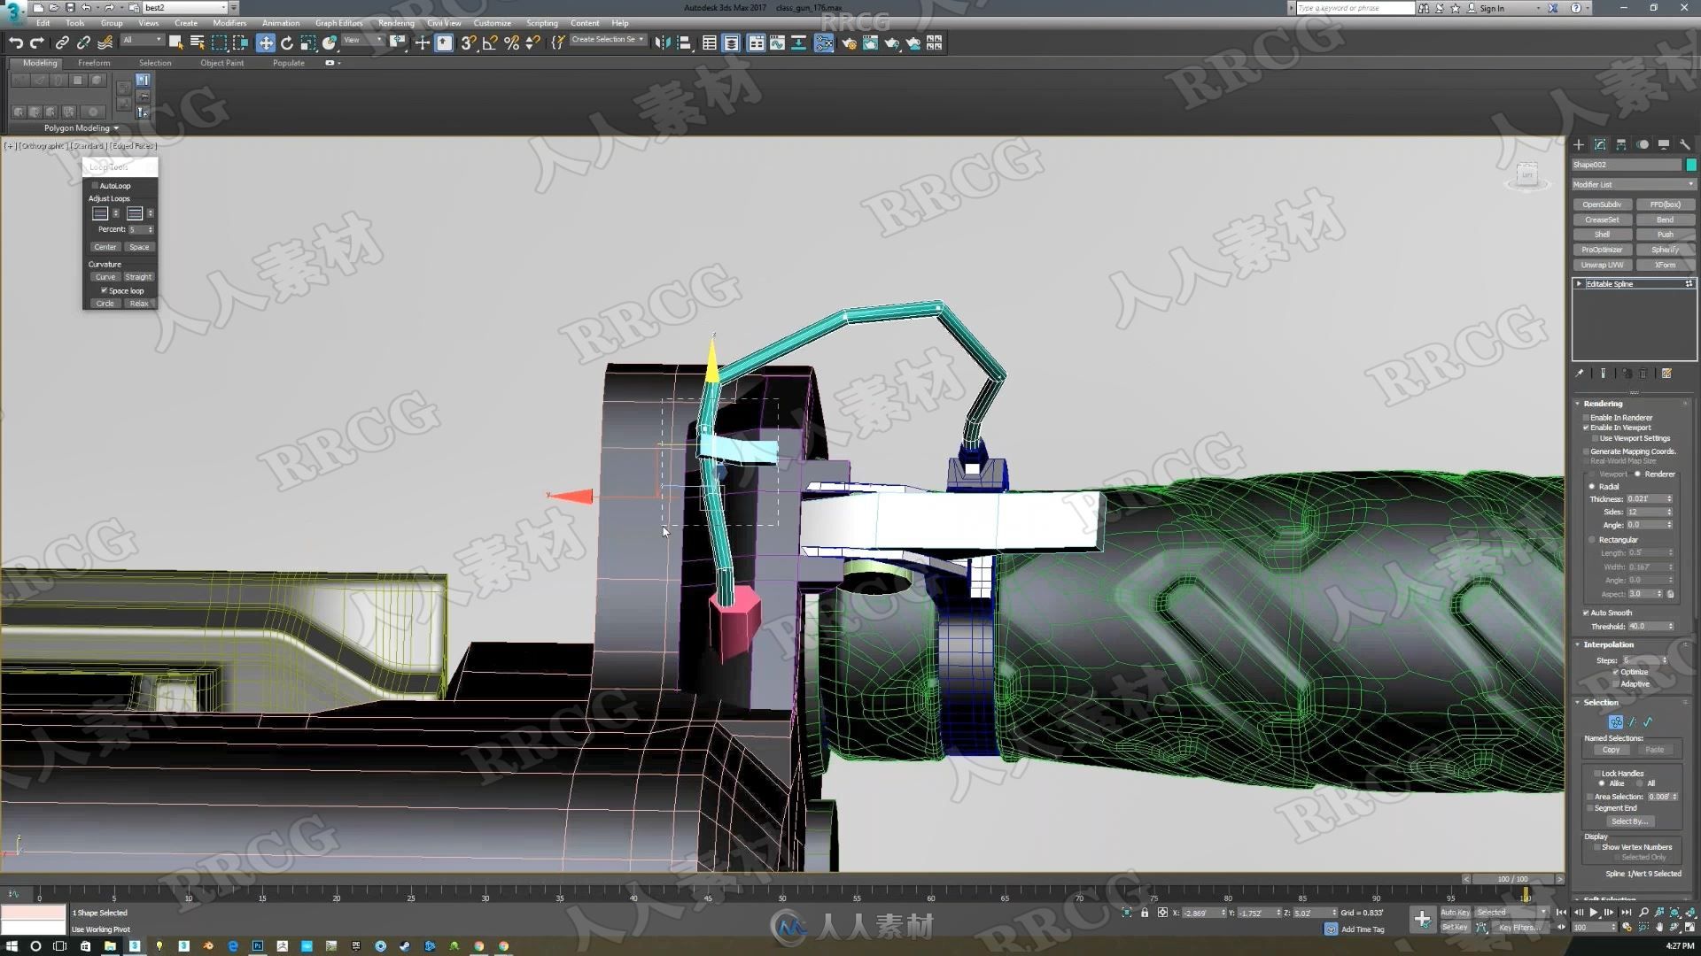
Task: Click the time slider at 100 / 100
Action: click(1512, 879)
